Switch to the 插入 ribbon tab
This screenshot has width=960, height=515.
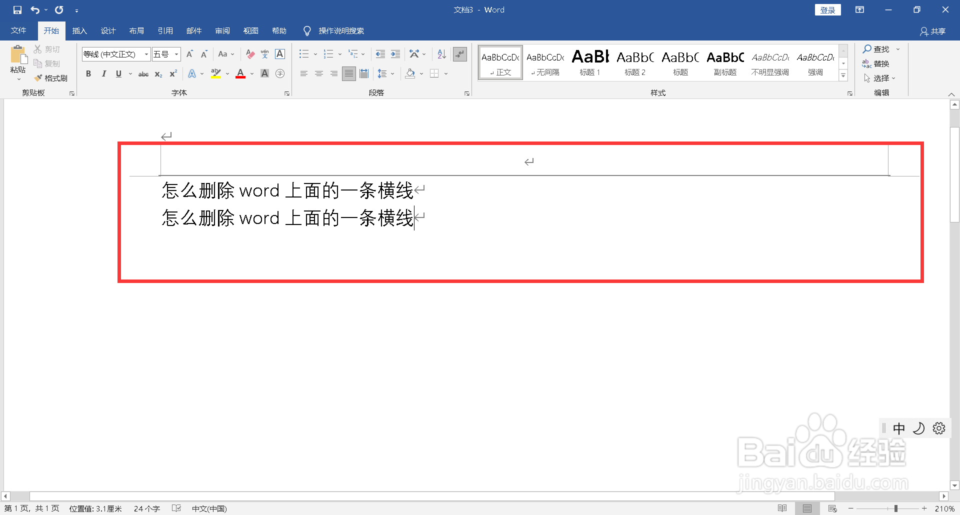[79, 30]
